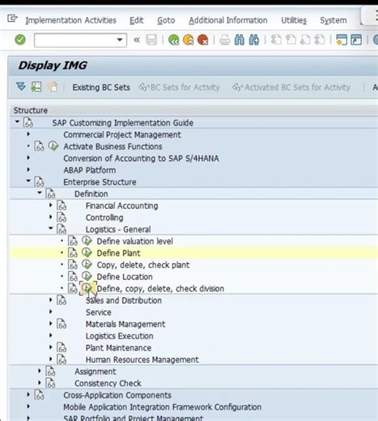378x421 pixels.
Task: Click the Last Page icon
Action: coord(320,40)
